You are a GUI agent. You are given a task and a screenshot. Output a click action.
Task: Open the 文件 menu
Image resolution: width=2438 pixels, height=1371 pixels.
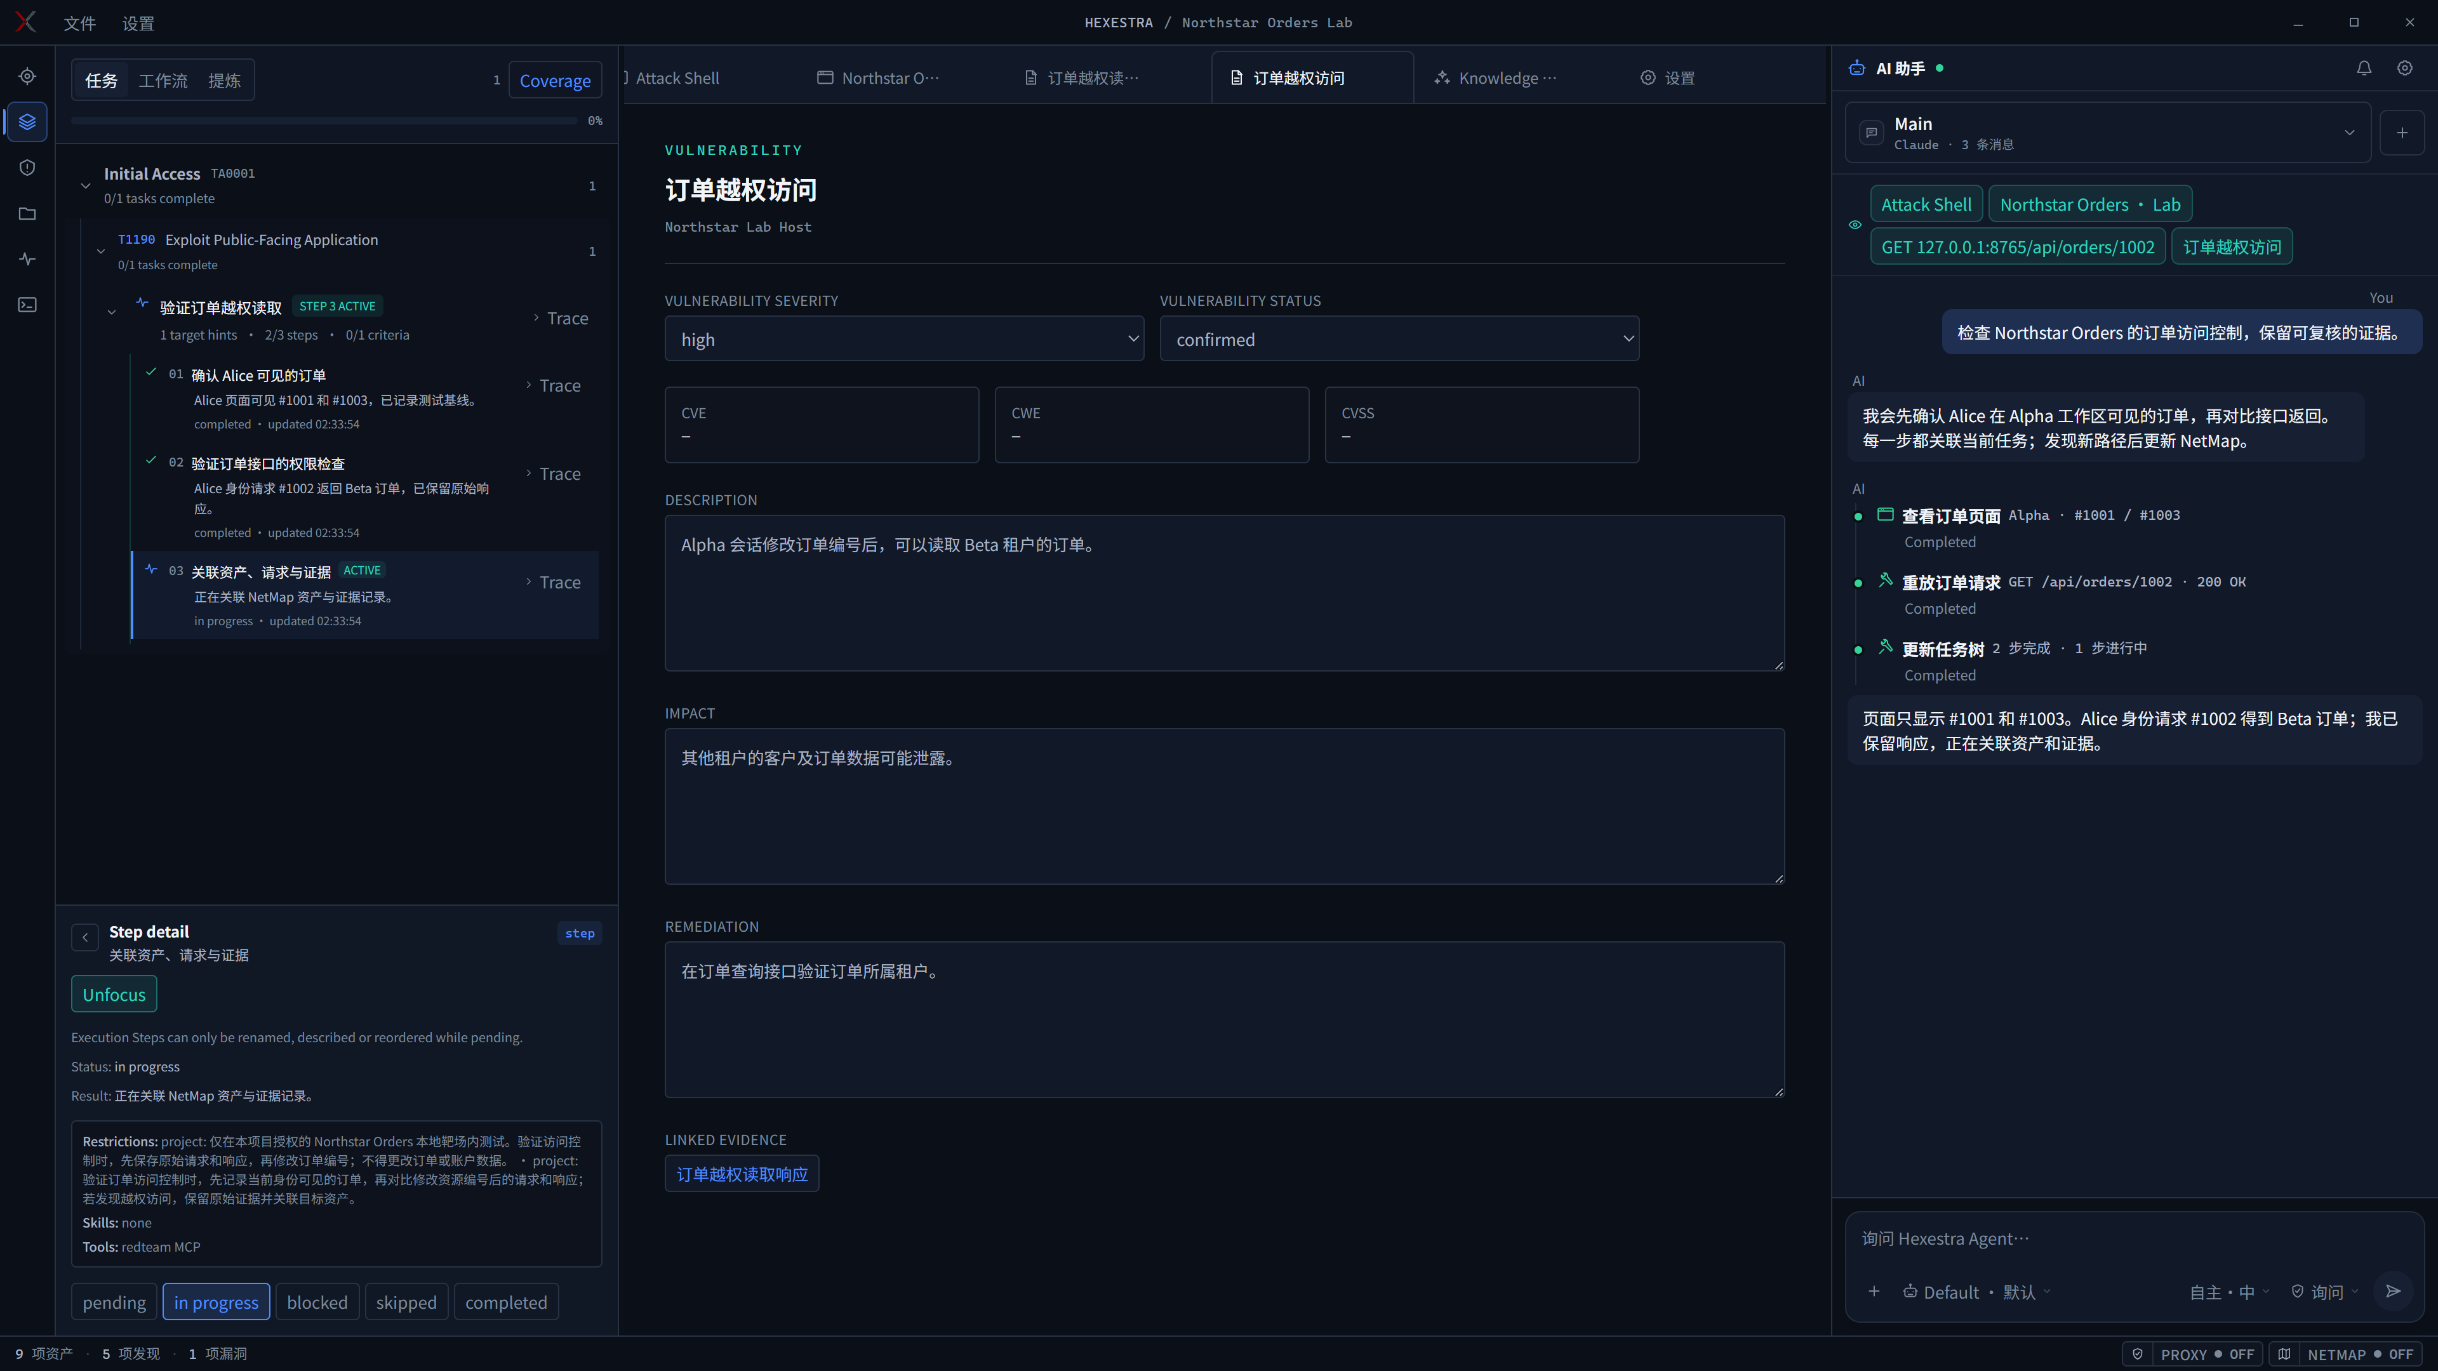pos(79,23)
